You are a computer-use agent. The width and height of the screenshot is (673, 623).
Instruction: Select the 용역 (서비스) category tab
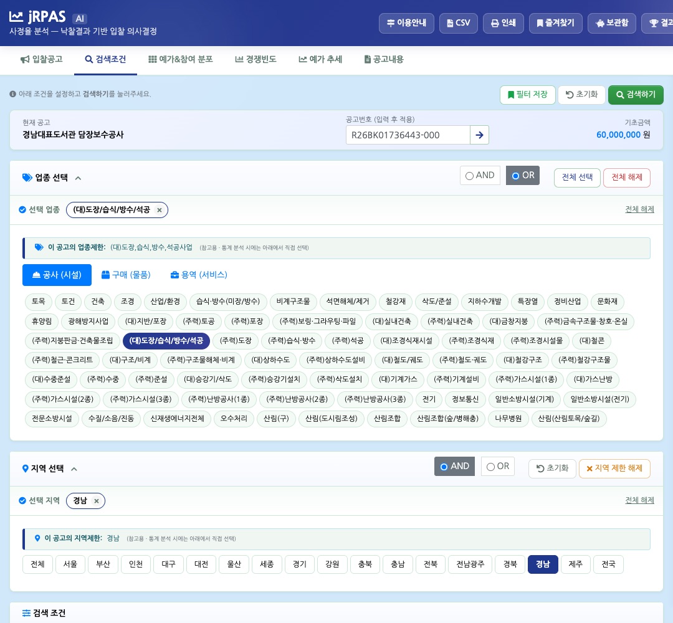(x=199, y=275)
